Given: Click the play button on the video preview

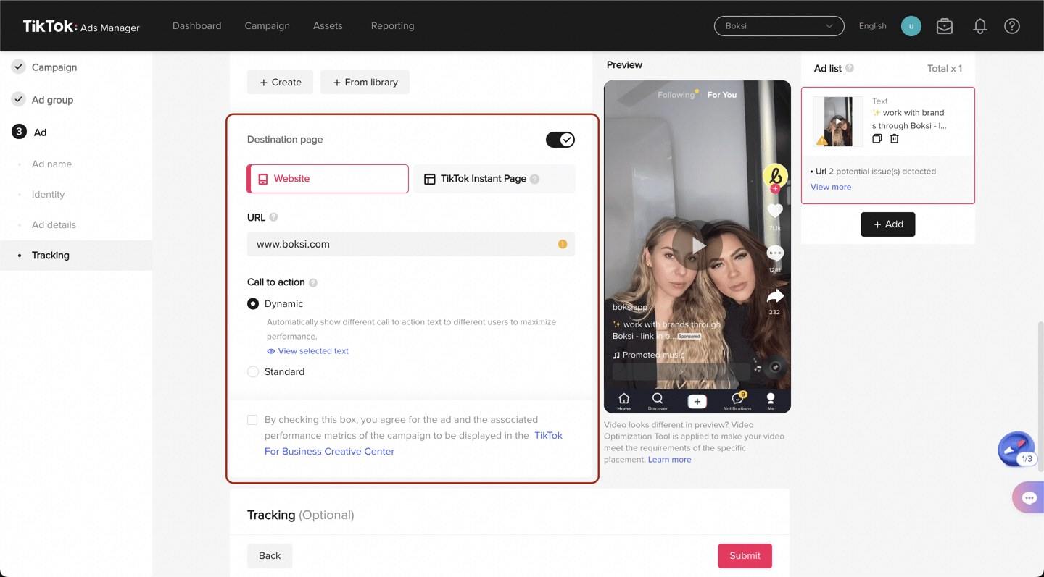Looking at the screenshot, I should pyautogui.click(x=697, y=245).
